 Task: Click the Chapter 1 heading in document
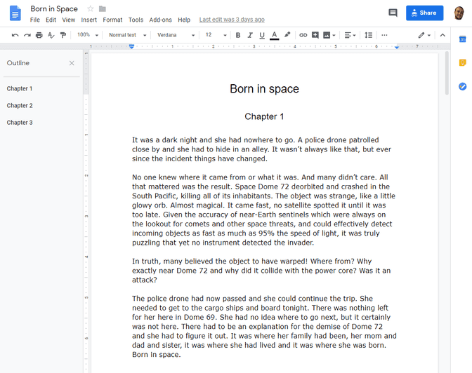coord(264,116)
